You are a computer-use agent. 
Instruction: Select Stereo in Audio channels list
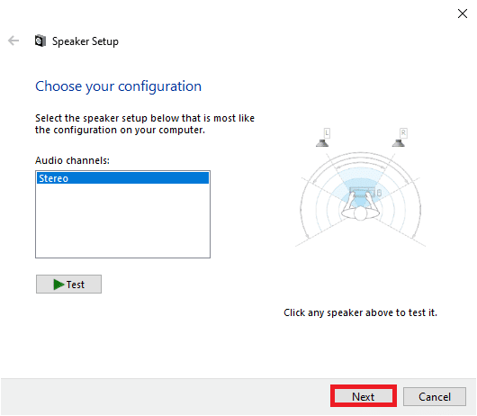(x=122, y=178)
